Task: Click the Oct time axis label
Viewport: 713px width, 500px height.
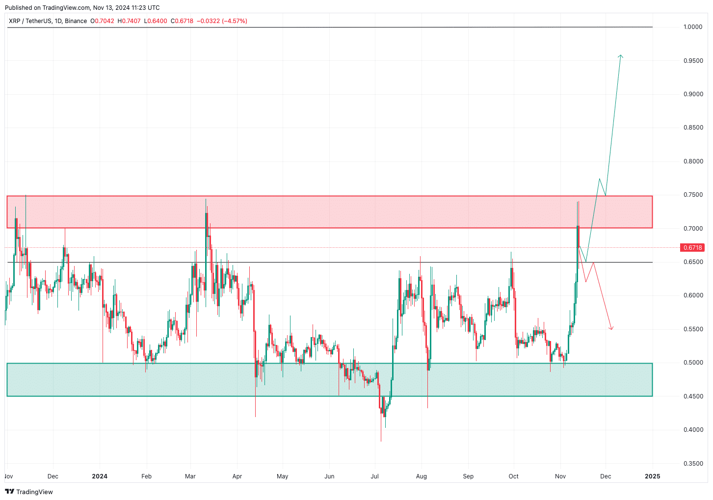Action: pyautogui.click(x=514, y=476)
